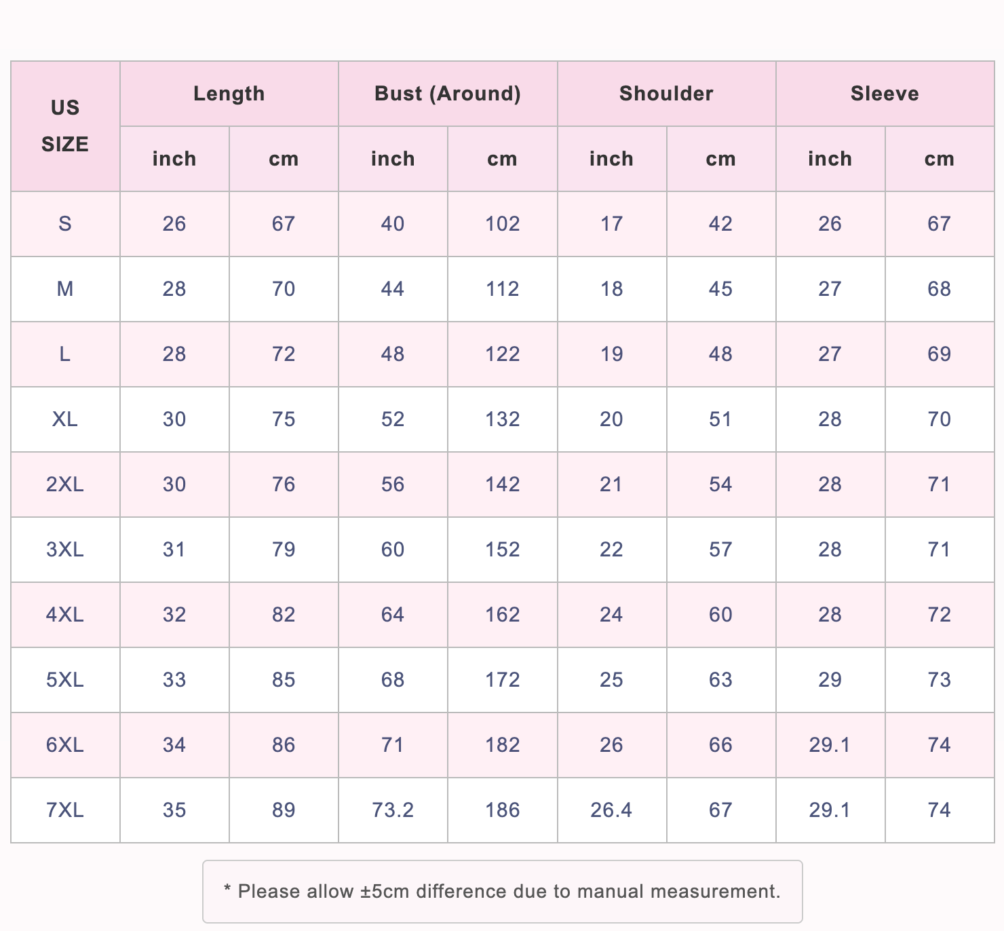This screenshot has height=931, width=1004.
Task: Click the 102 bust cm value
Action: click(x=502, y=224)
